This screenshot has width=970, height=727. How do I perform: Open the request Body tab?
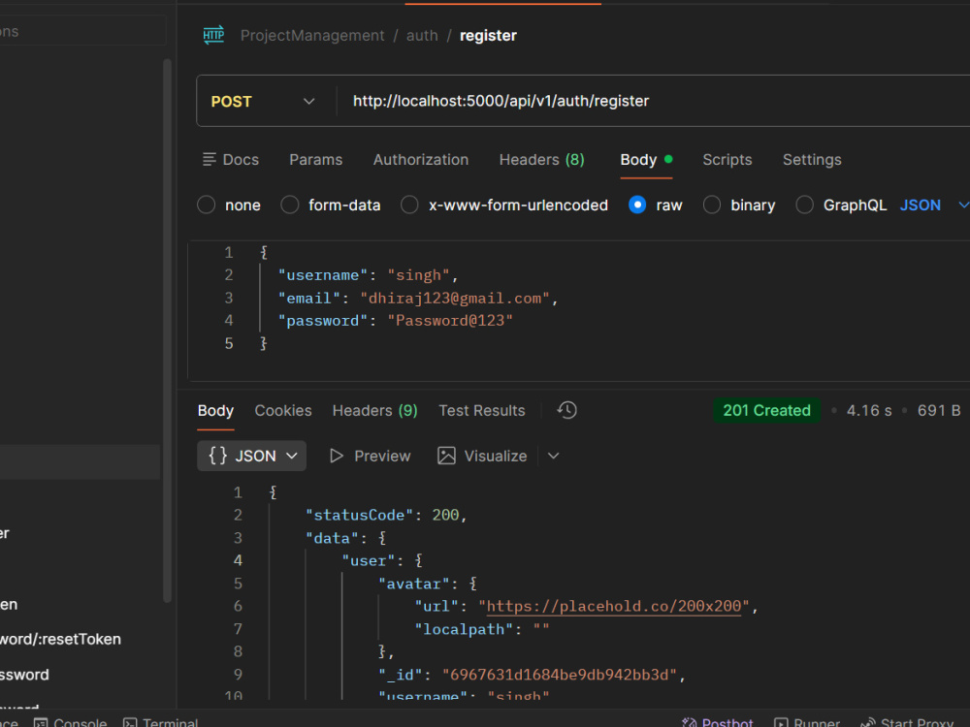tap(646, 160)
